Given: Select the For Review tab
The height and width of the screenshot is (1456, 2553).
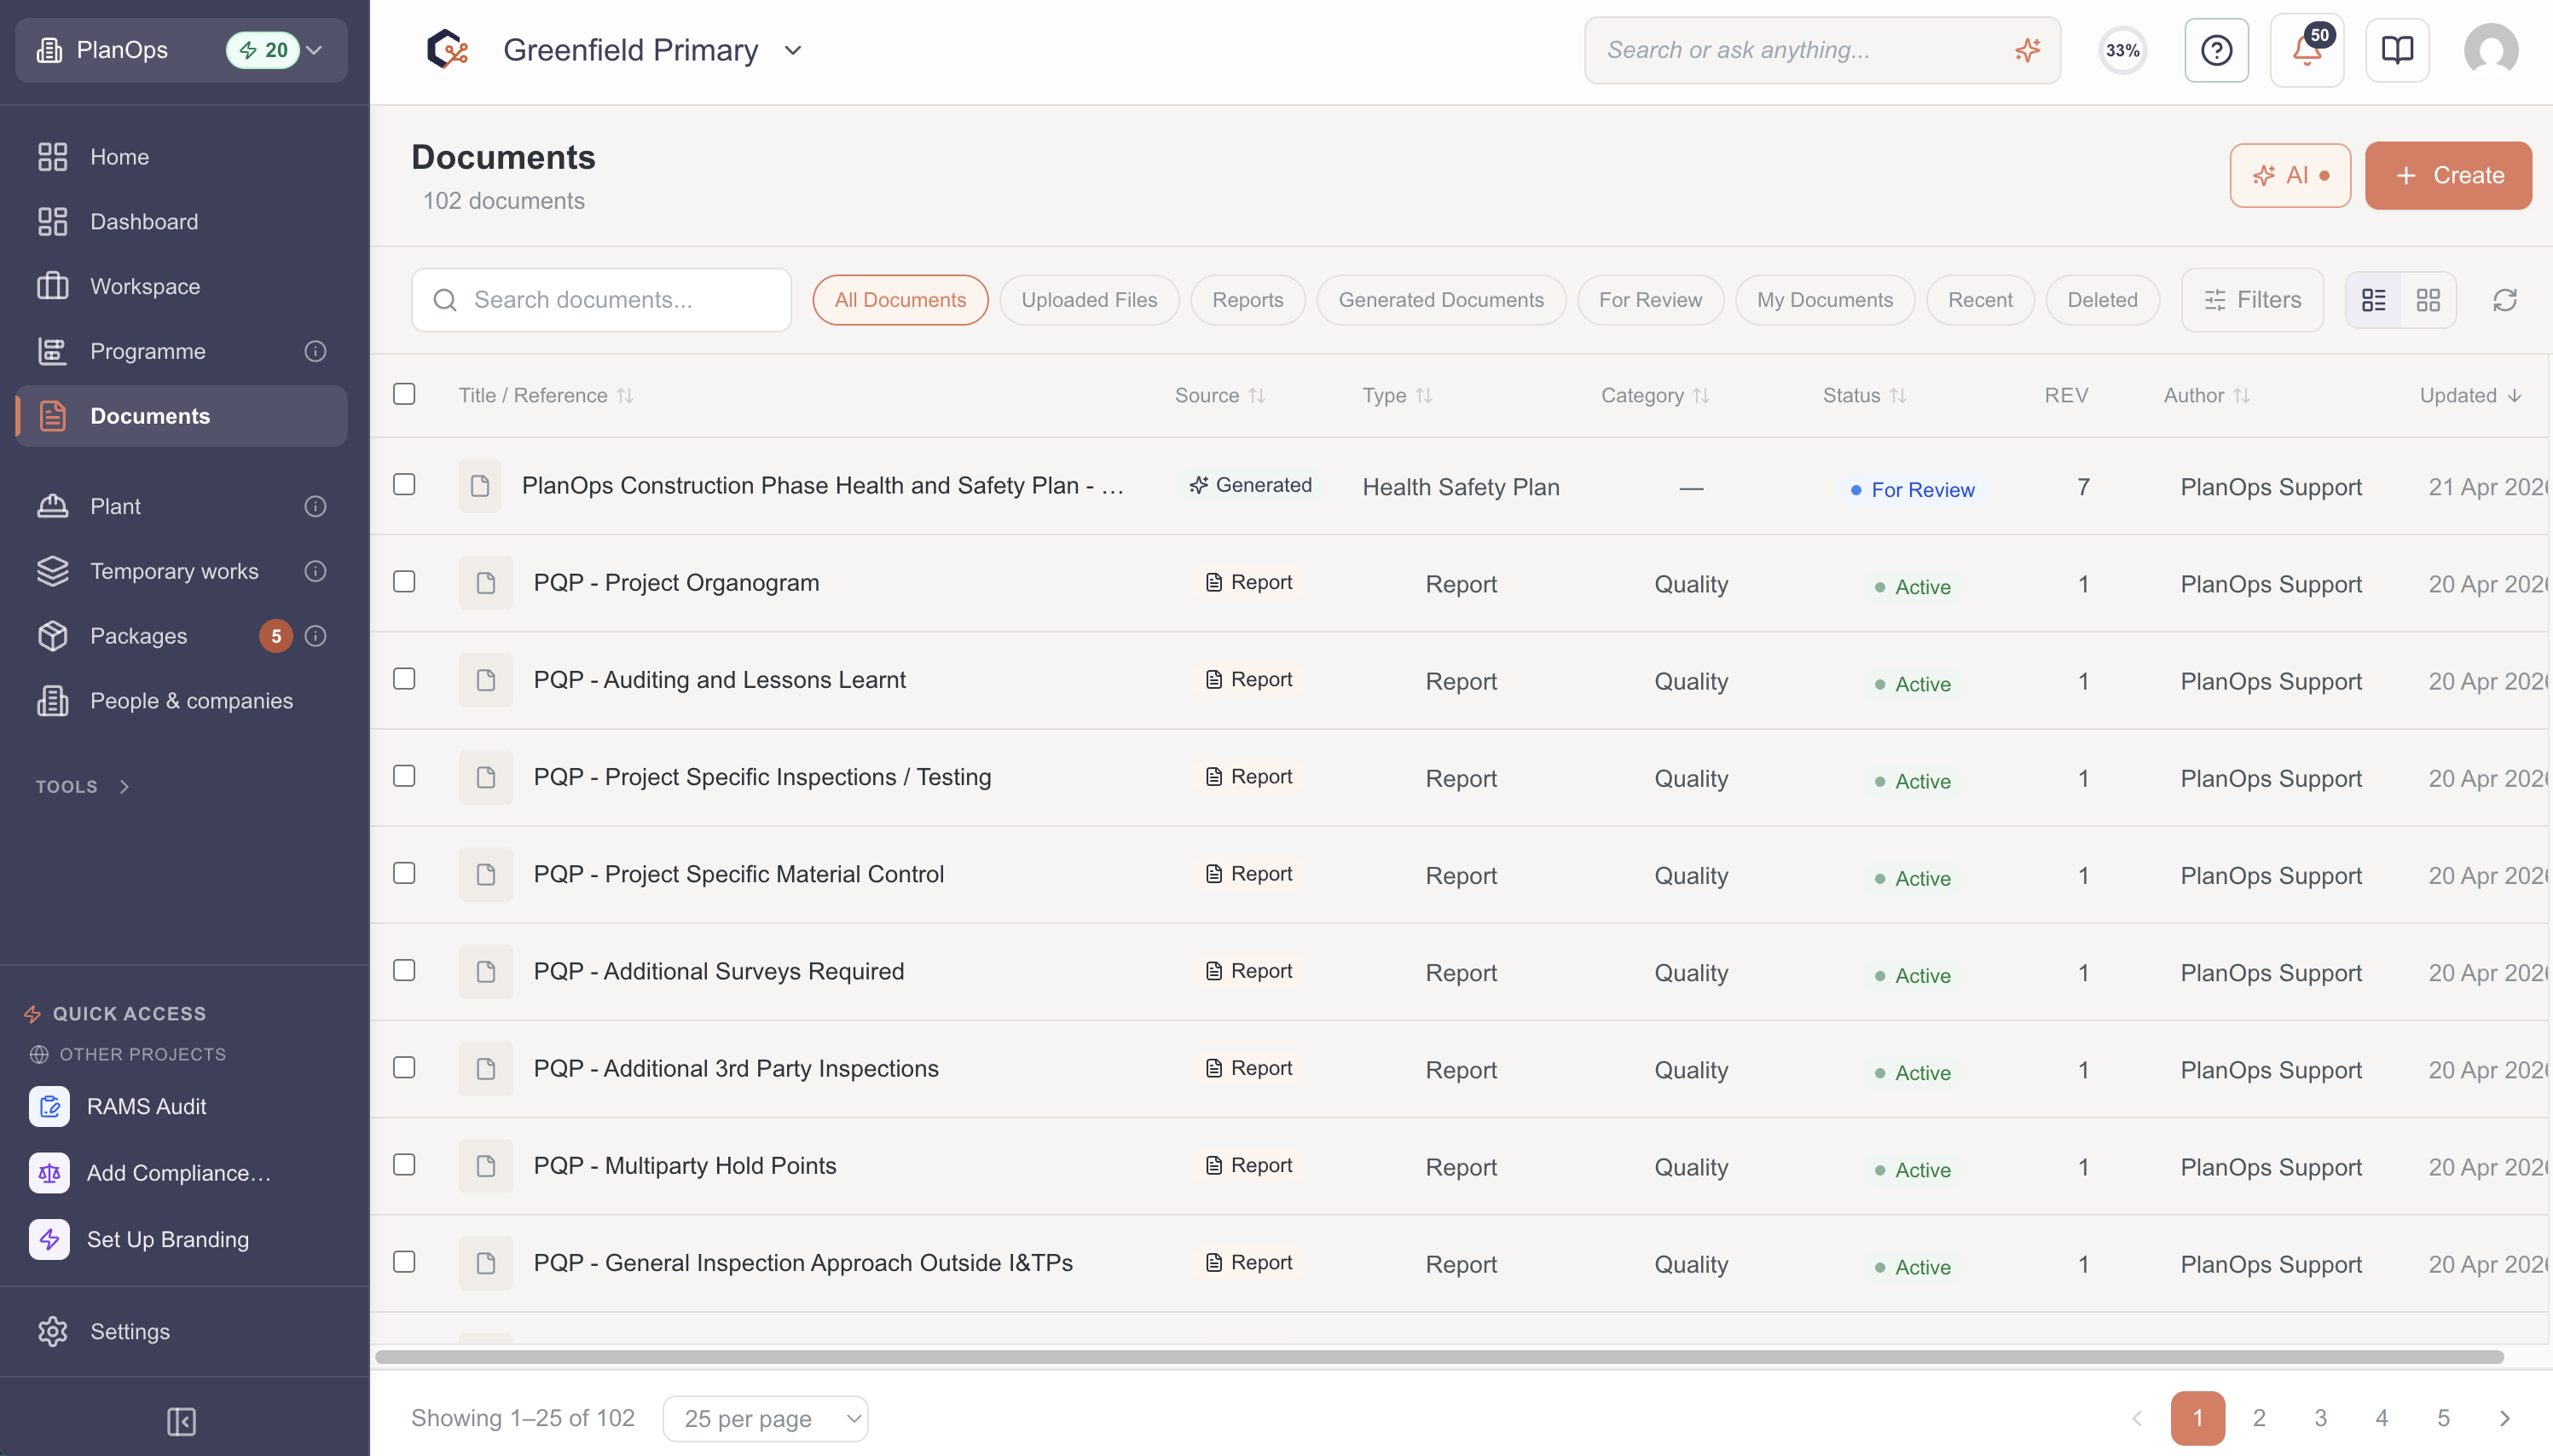Looking at the screenshot, I should (x=1650, y=300).
